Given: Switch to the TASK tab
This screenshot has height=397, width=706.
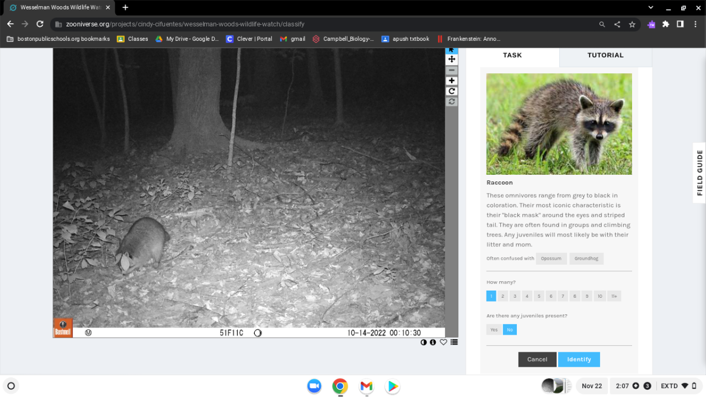Looking at the screenshot, I should click(x=512, y=56).
